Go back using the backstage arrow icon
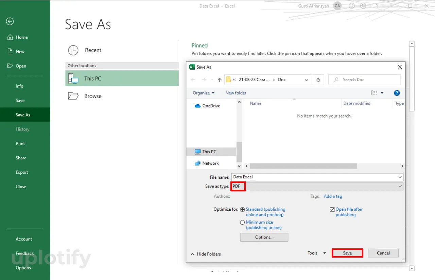Screen dimensions: 435x280 pyautogui.click(x=10, y=21)
